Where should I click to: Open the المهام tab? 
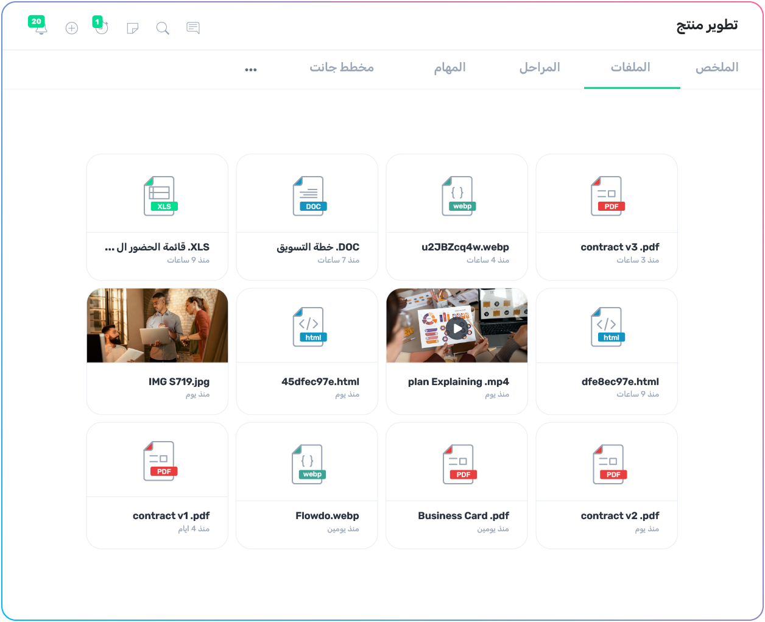click(x=449, y=68)
